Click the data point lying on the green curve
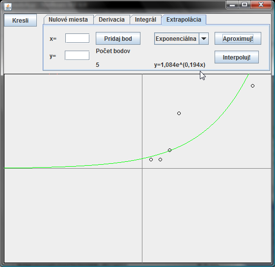 click(169, 150)
